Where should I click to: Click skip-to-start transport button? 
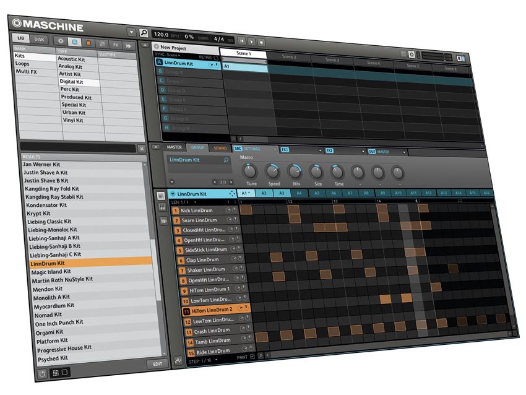tap(241, 41)
